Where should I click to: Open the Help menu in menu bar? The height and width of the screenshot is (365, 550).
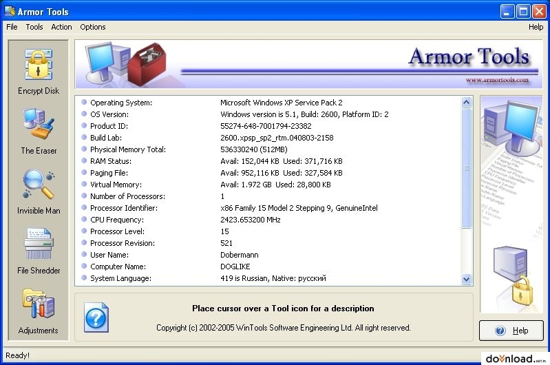536,27
